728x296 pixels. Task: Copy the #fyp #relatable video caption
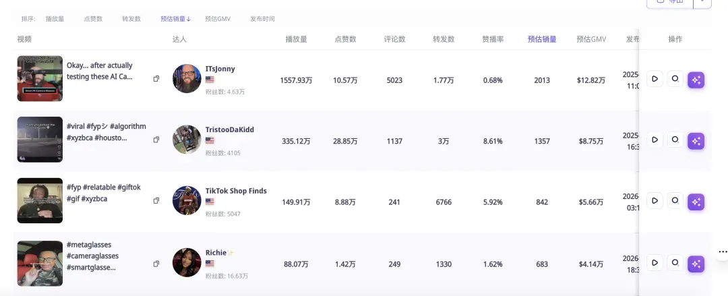click(156, 201)
